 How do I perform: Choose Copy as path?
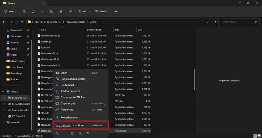[80, 103]
